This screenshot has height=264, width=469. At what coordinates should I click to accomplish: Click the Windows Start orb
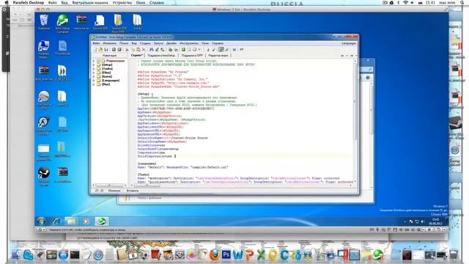(x=41, y=221)
